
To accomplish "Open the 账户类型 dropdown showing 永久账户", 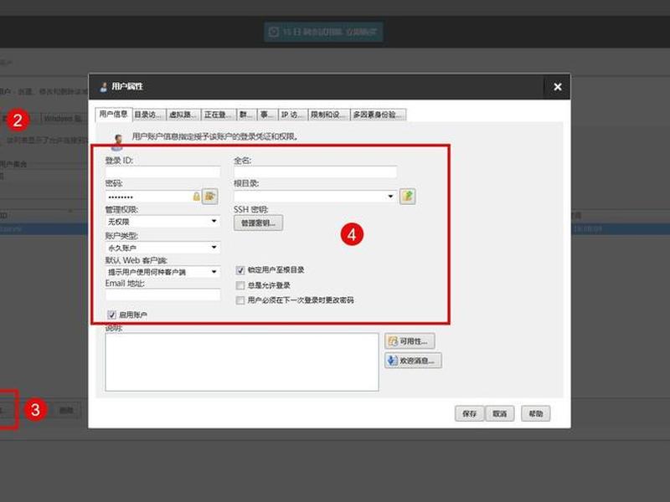I will (162, 248).
